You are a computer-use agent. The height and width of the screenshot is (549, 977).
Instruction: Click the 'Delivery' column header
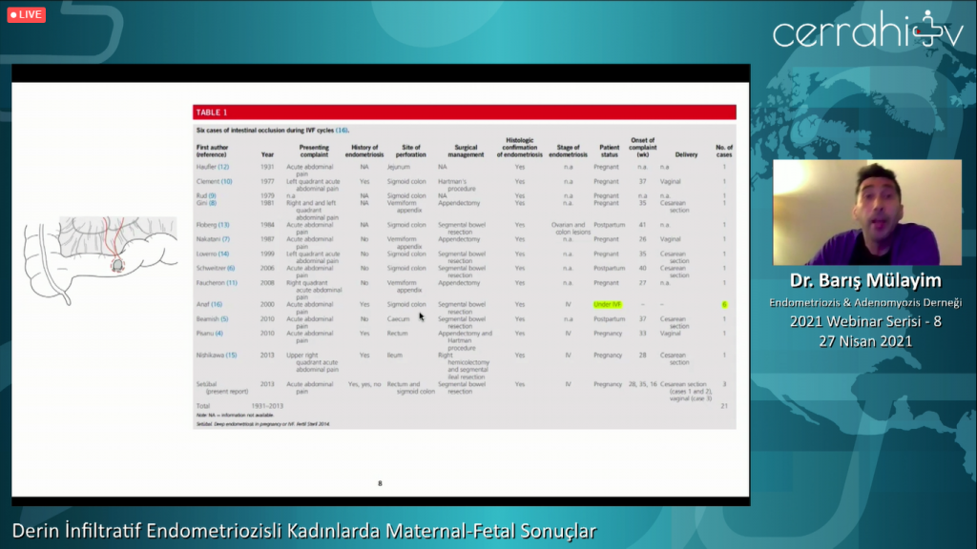pyautogui.click(x=686, y=152)
